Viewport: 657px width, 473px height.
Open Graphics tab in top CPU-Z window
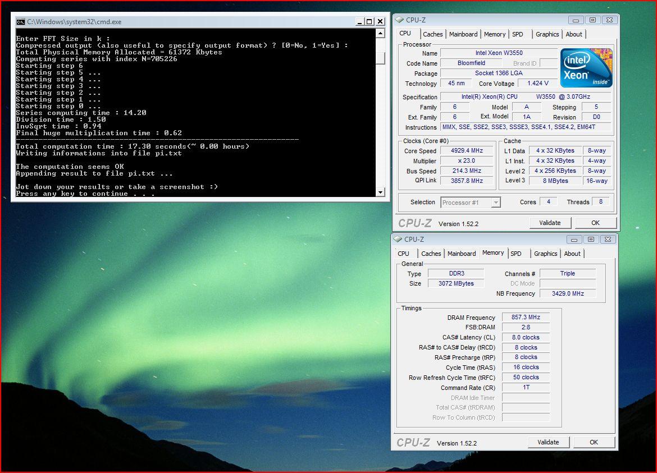pos(547,34)
